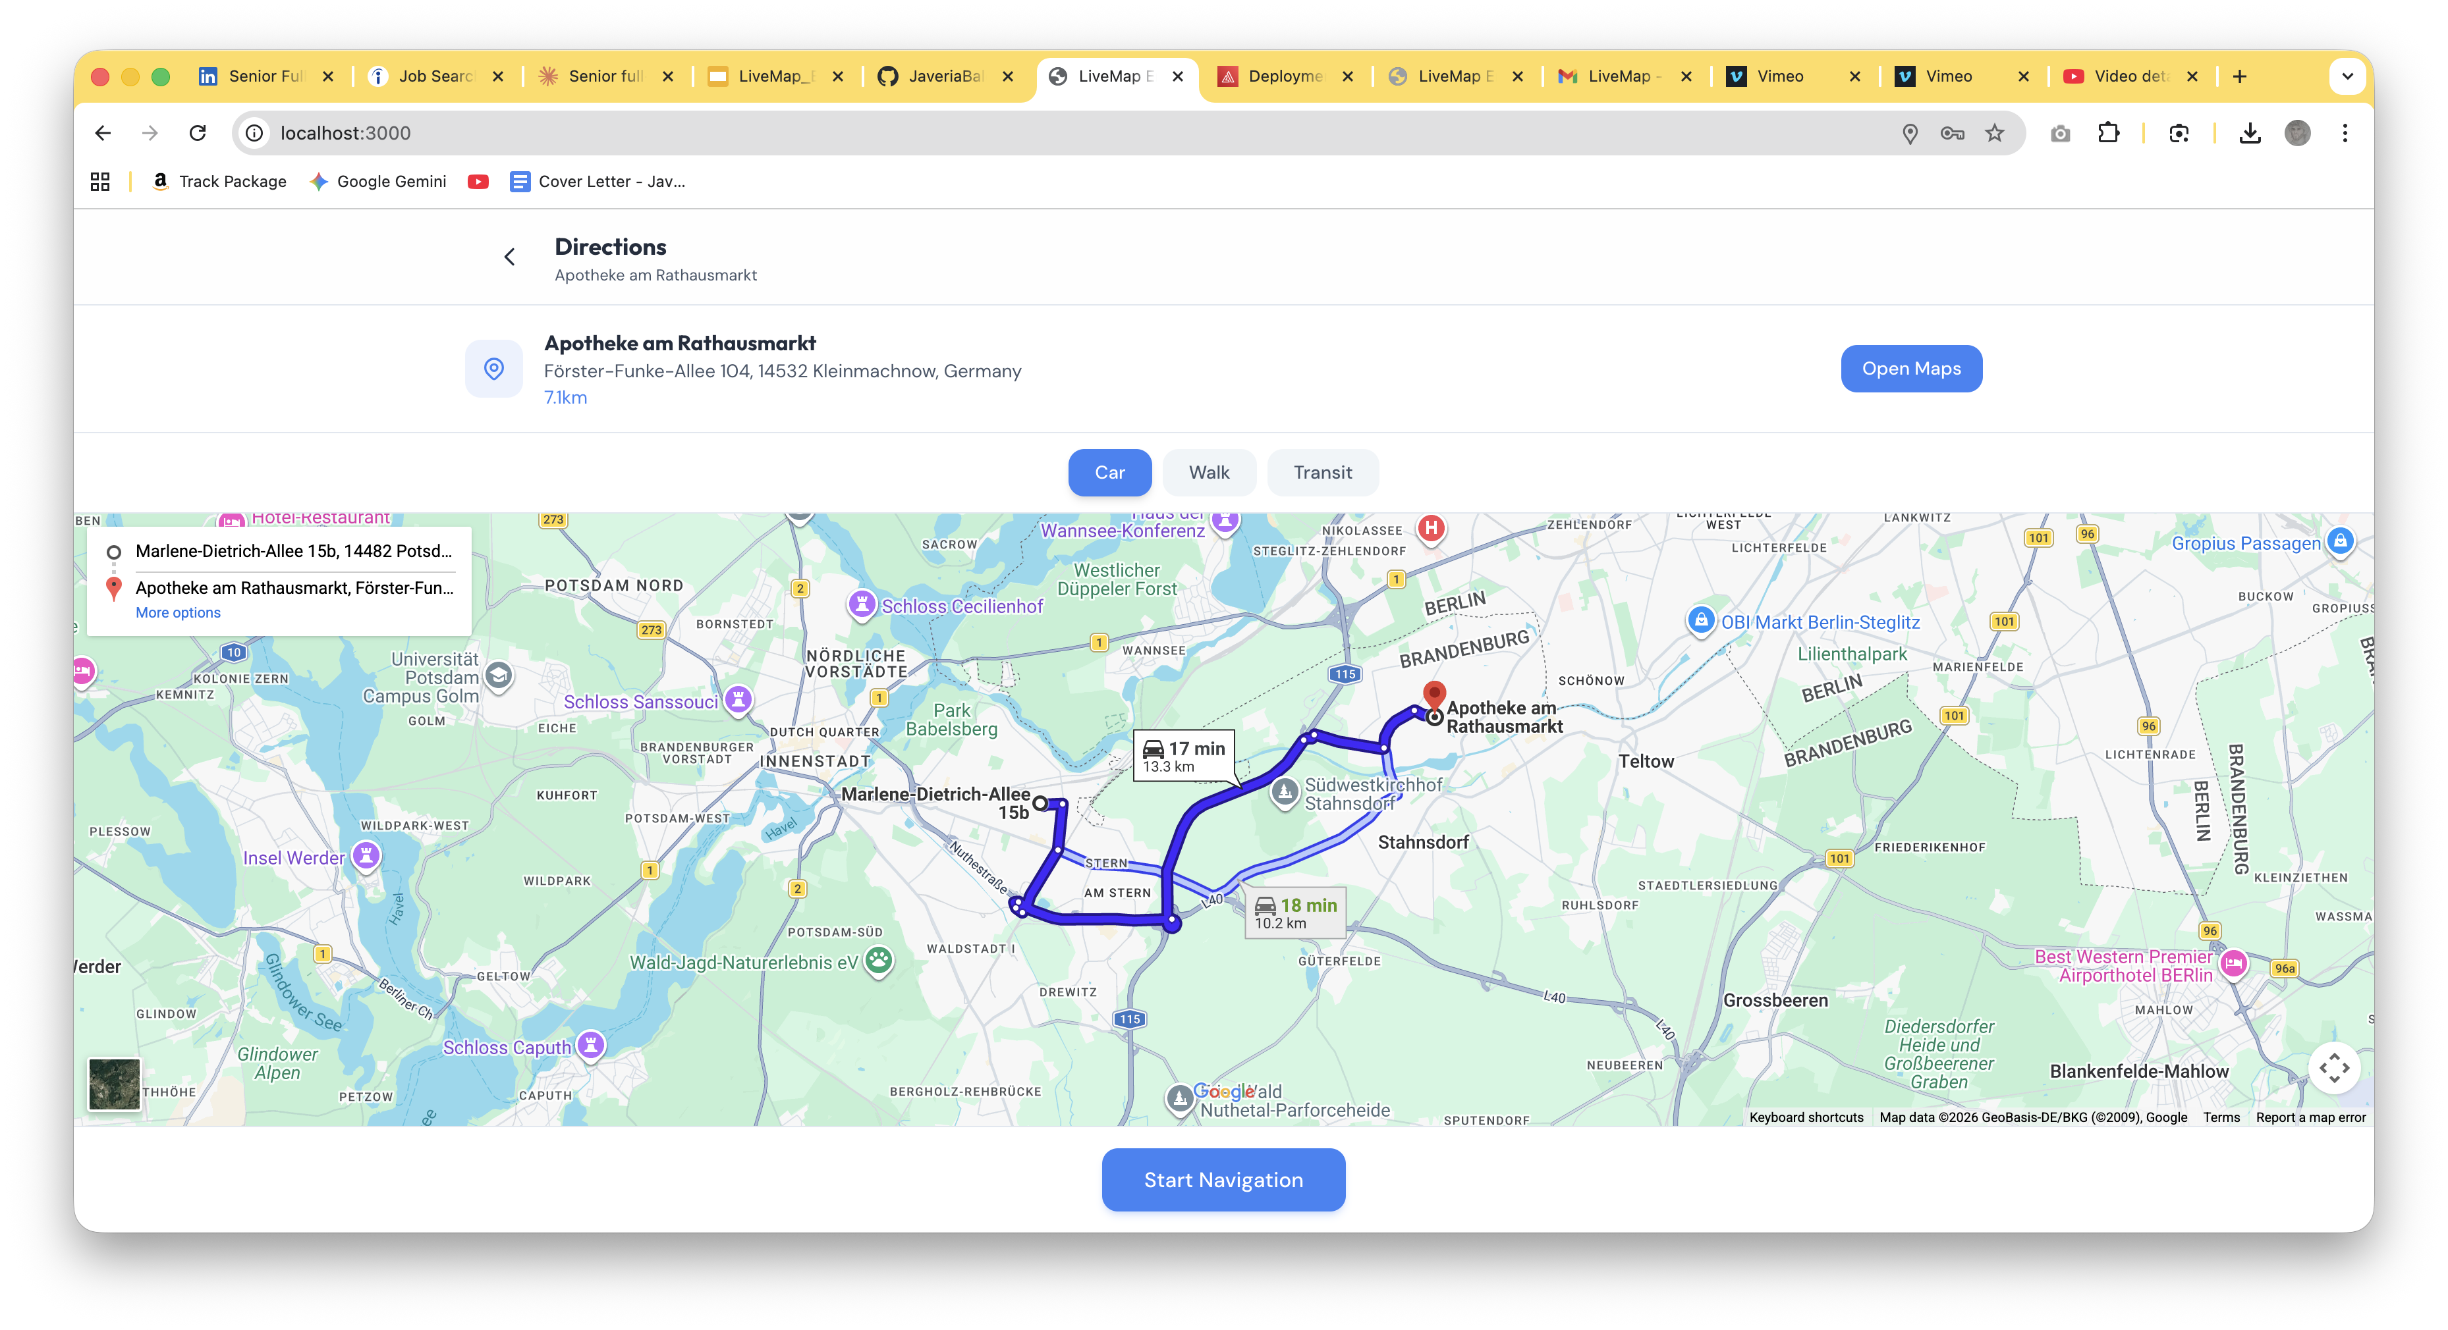
Task: Click the back arrow beside Directions
Action: click(x=509, y=257)
